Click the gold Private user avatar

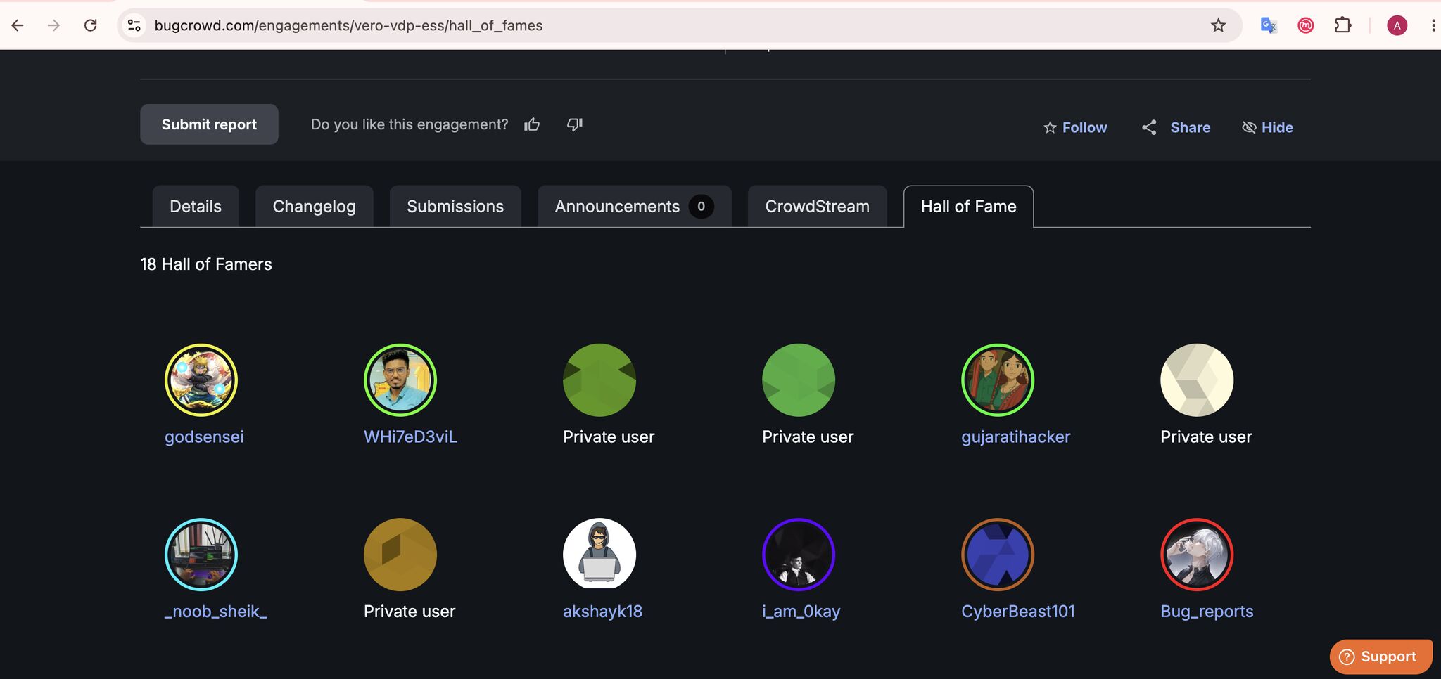[400, 555]
